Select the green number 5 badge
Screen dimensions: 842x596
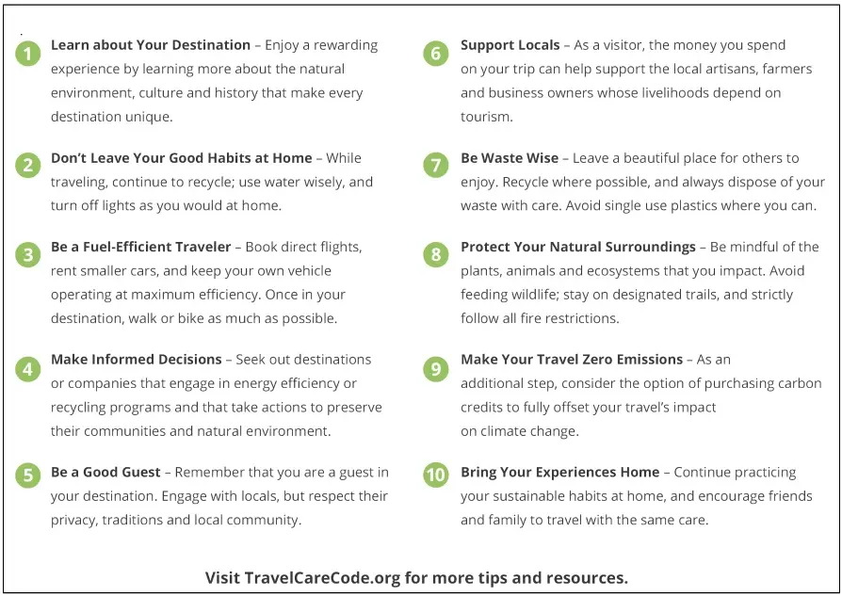[28, 475]
